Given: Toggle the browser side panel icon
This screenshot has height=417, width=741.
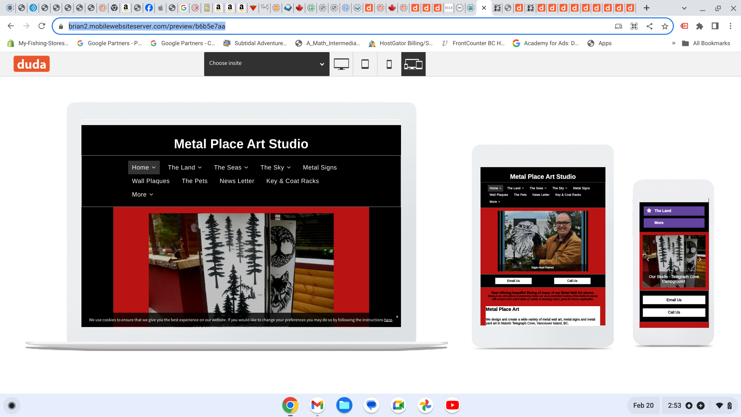Looking at the screenshot, I should 715,26.
